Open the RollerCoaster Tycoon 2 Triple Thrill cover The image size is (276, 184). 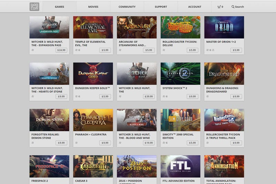coord(224,120)
